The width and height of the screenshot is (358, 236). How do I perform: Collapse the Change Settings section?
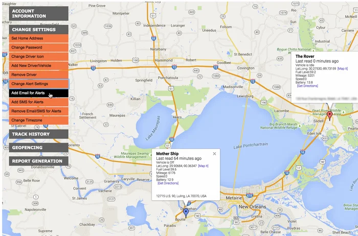point(38,30)
